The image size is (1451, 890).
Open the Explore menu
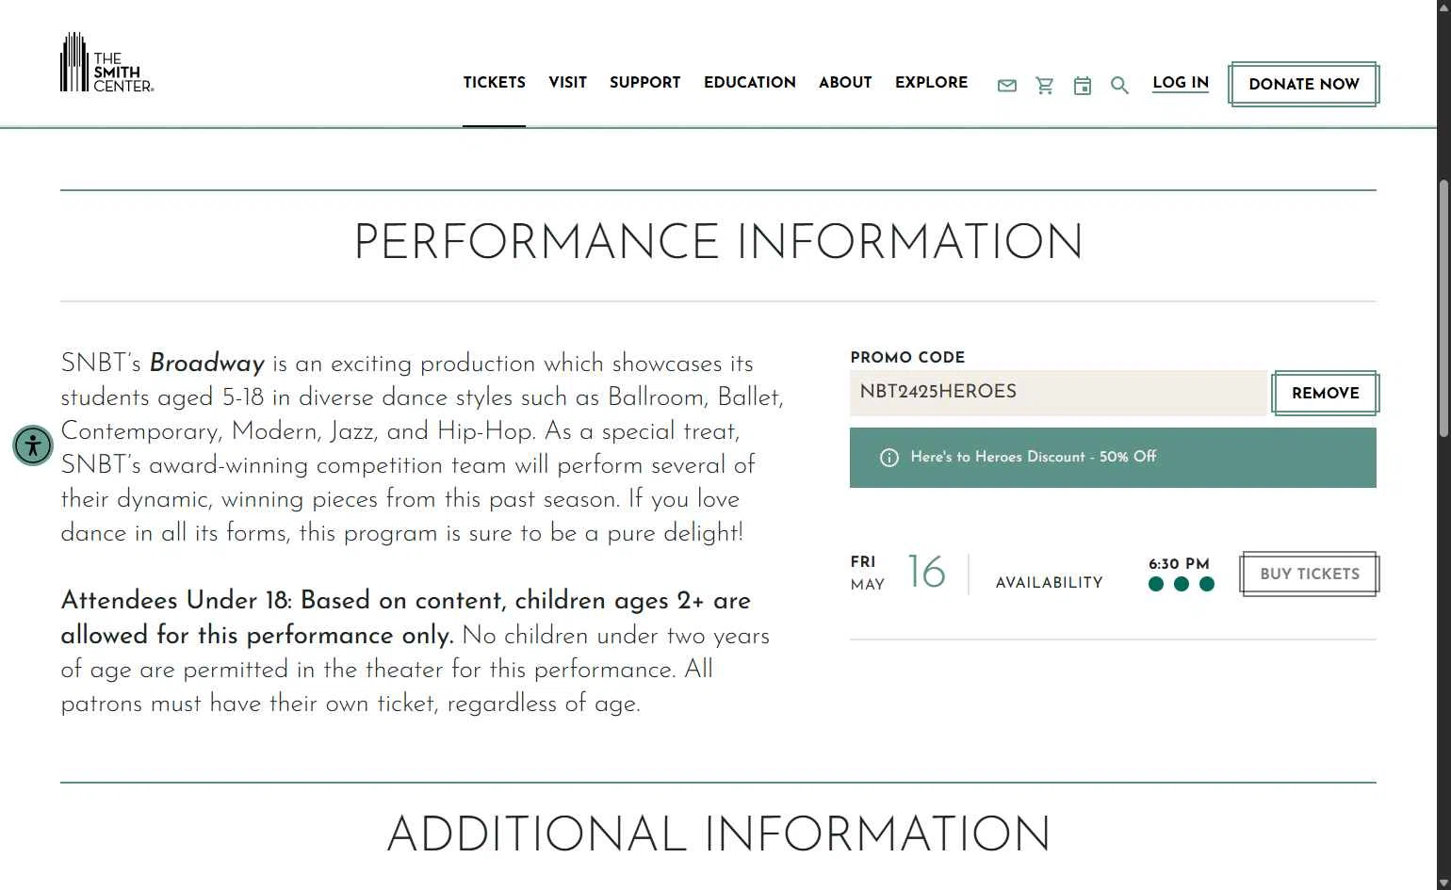[x=931, y=83]
